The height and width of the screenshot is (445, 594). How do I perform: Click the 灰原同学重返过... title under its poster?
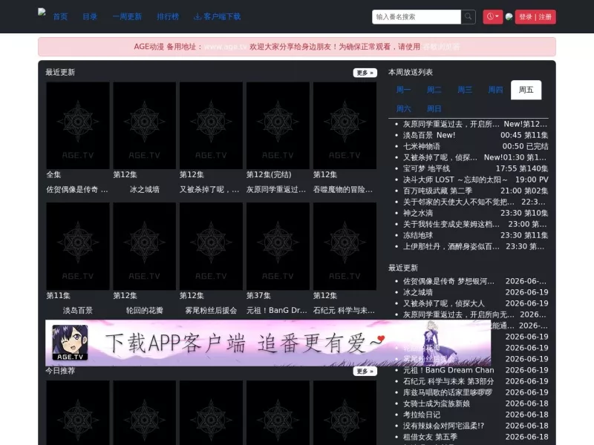tap(276, 189)
